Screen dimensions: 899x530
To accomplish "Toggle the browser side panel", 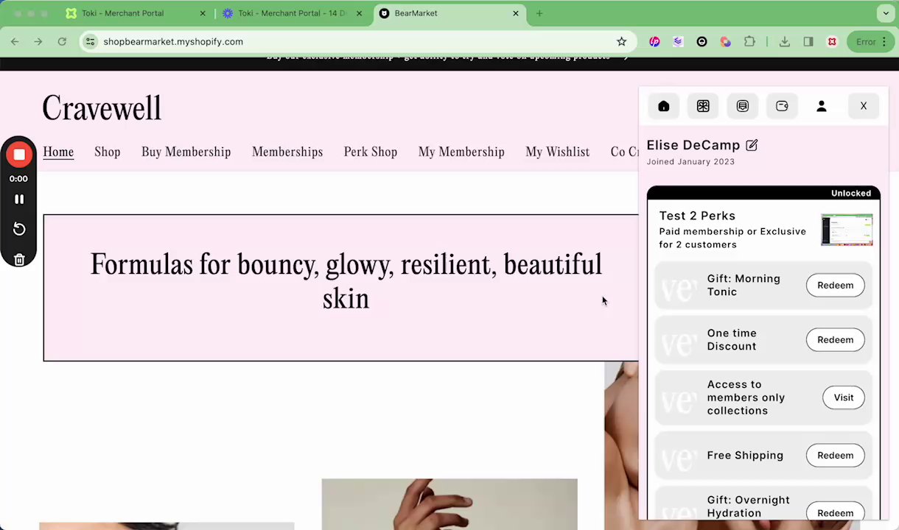I will [x=808, y=42].
